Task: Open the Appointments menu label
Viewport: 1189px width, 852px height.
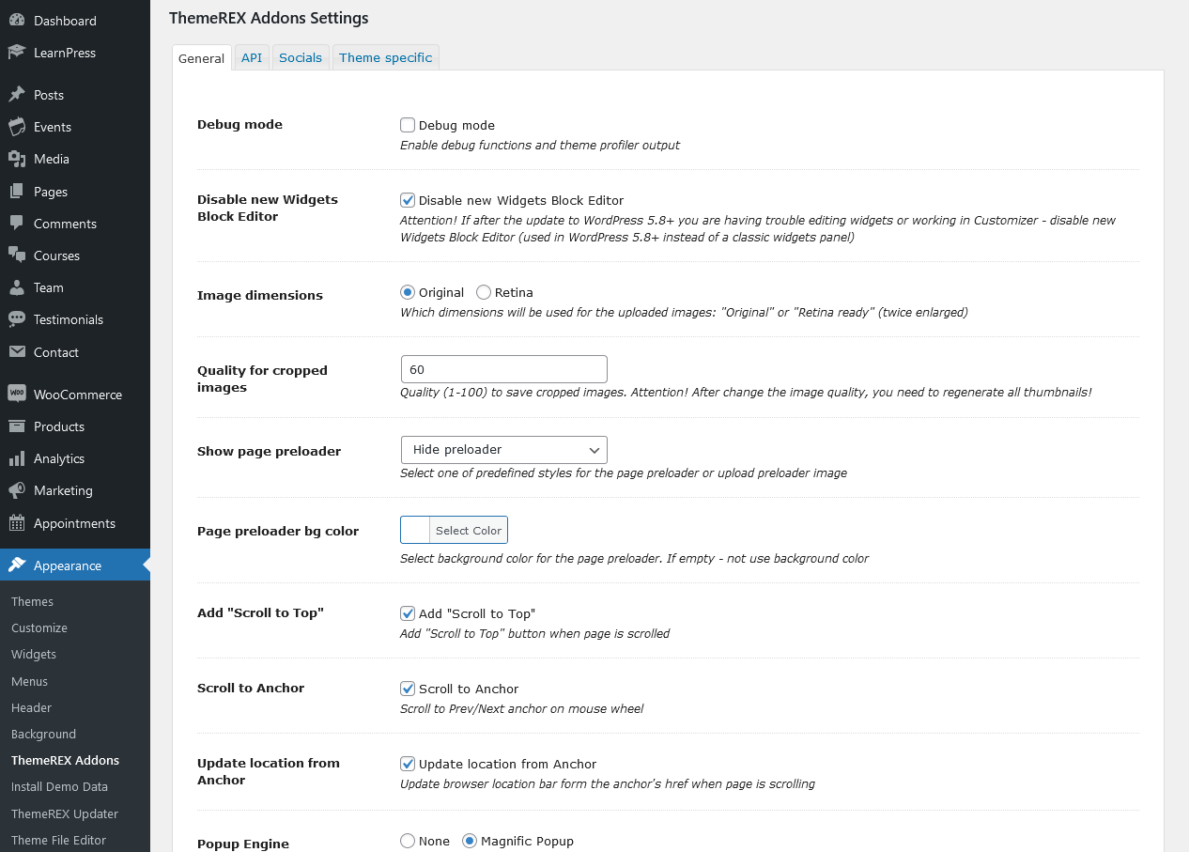Action: tap(74, 523)
